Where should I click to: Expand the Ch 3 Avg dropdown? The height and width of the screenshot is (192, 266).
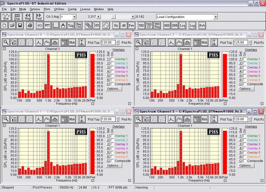(x=74, y=17)
